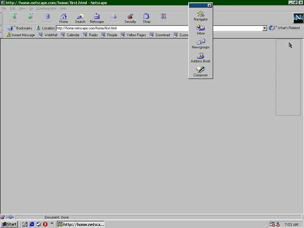304x228 pixels.
Task: Open the Security info button
Action: [x=130, y=18]
